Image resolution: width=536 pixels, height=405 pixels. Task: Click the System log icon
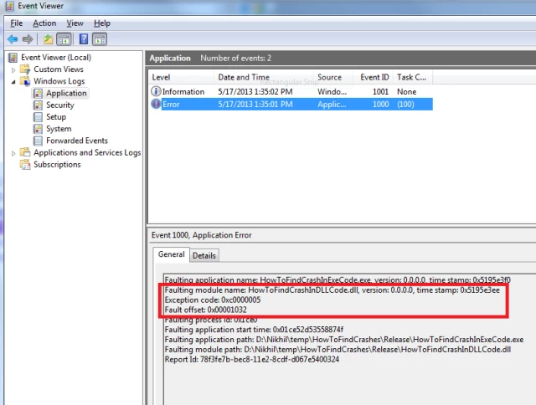point(38,129)
